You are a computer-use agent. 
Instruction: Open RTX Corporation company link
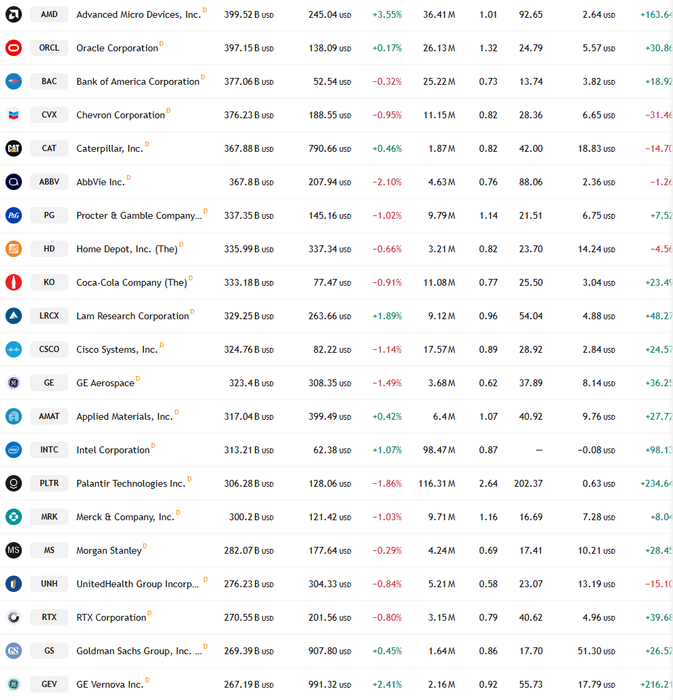pyautogui.click(x=111, y=617)
